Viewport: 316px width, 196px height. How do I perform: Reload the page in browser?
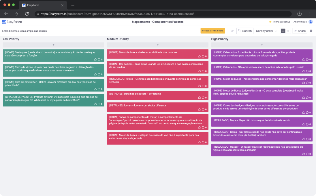click(27, 14)
